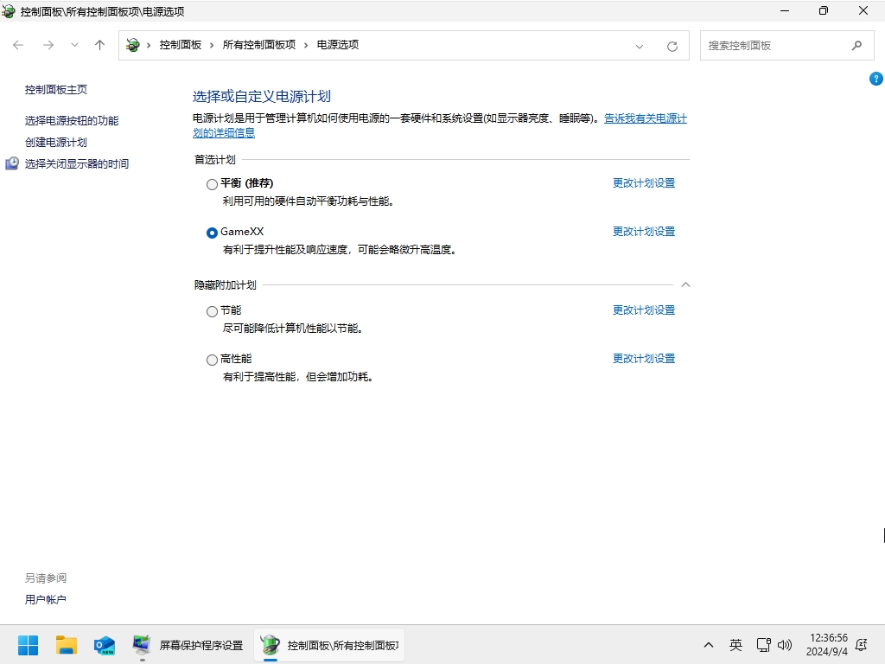Click the volume icon in system tray
Screen dimensions: 885x664
pyautogui.click(x=785, y=644)
